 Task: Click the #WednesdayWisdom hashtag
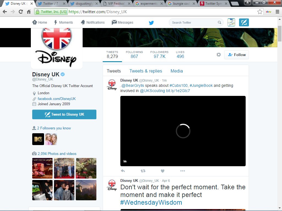151,202
